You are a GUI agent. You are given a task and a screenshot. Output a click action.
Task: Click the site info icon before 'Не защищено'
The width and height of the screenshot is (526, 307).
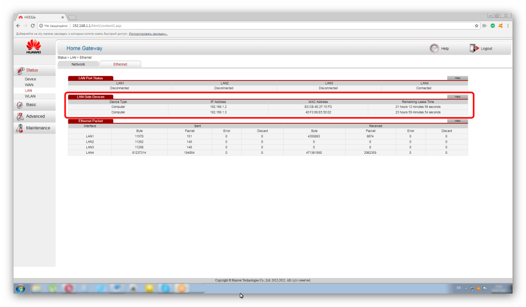pos(41,25)
